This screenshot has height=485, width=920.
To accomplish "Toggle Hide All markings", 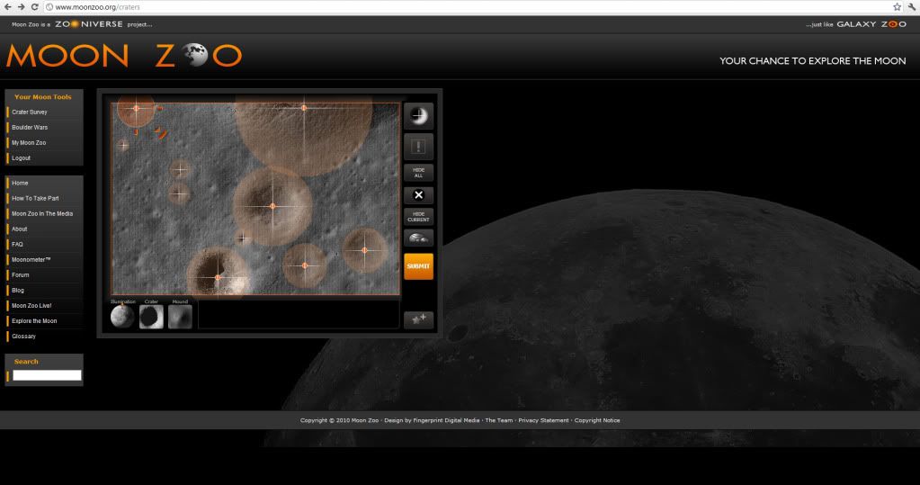I will coord(418,173).
